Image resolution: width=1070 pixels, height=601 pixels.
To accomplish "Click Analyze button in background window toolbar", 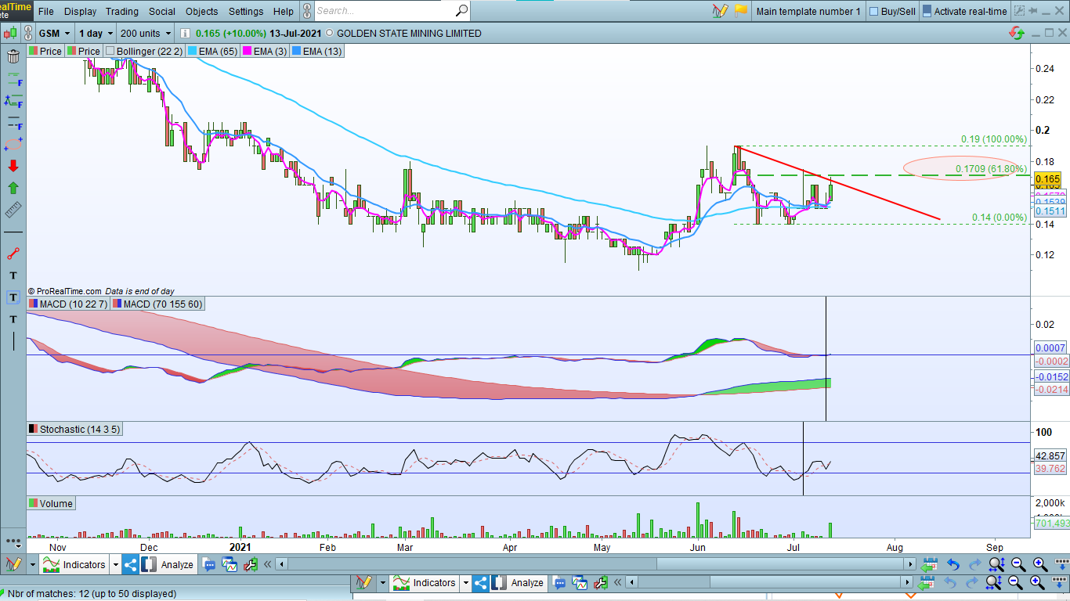I will 519,583.
